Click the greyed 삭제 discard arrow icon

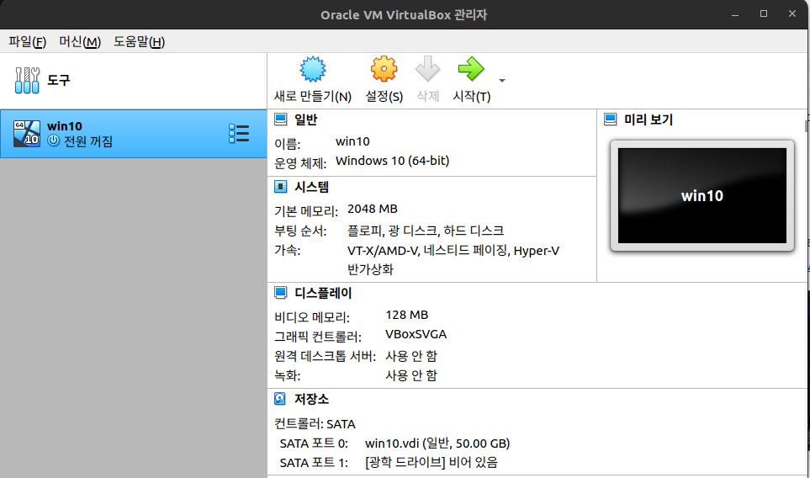click(428, 69)
